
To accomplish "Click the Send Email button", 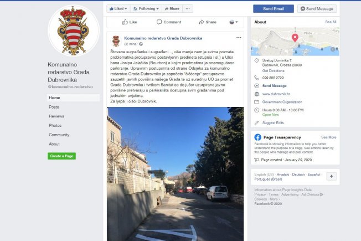I will coord(274,9).
